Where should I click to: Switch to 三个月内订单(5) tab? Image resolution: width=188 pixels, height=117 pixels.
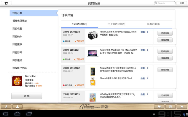click(x=117, y=24)
